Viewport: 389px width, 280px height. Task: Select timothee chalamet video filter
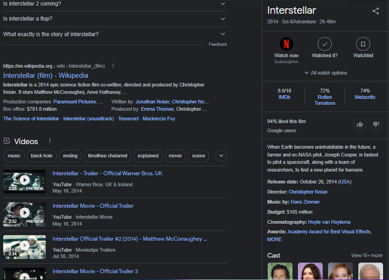tap(108, 156)
